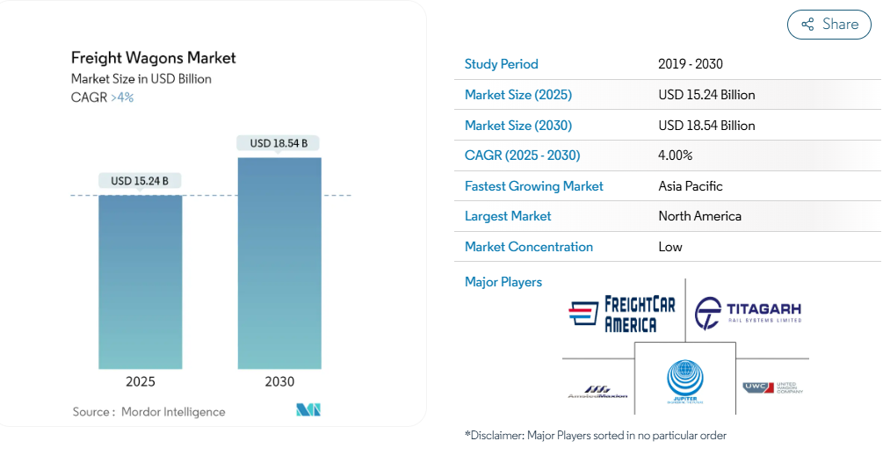Select the 2025 market size bar
Viewport: 883px width, 470px height.
(x=141, y=281)
